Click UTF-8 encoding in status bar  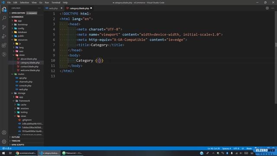(x=236, y=148)
